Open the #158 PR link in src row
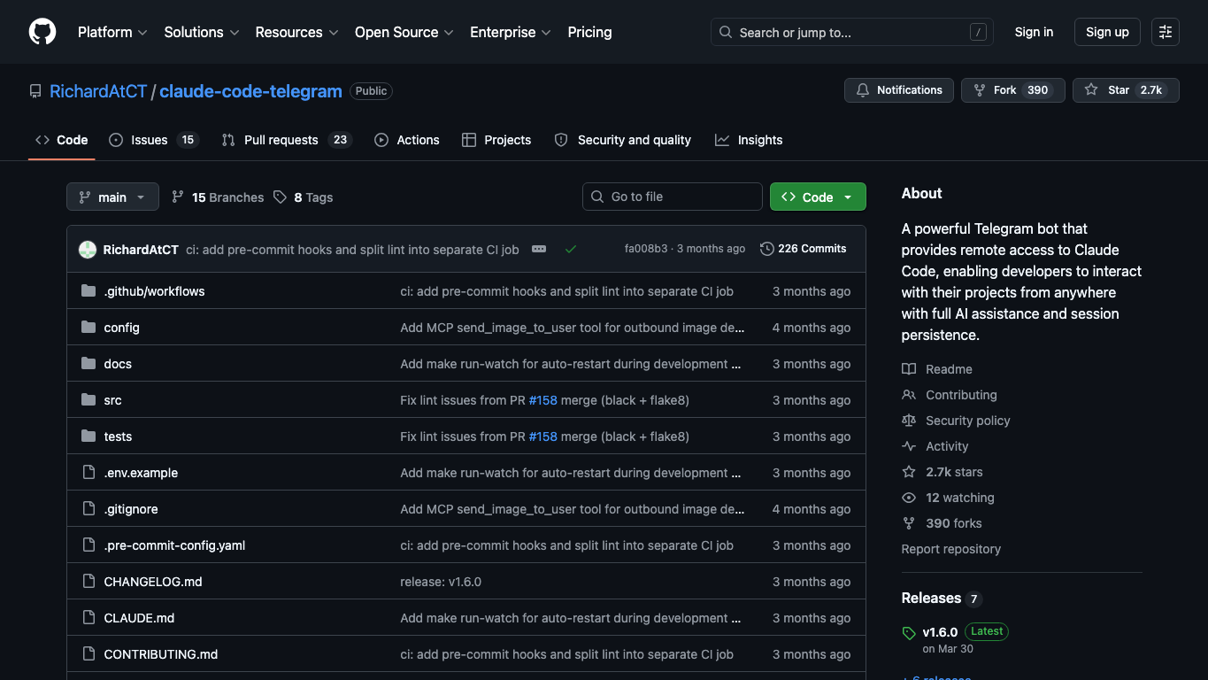The height and width of the screenshot is (680, 1208). point(543,400)
